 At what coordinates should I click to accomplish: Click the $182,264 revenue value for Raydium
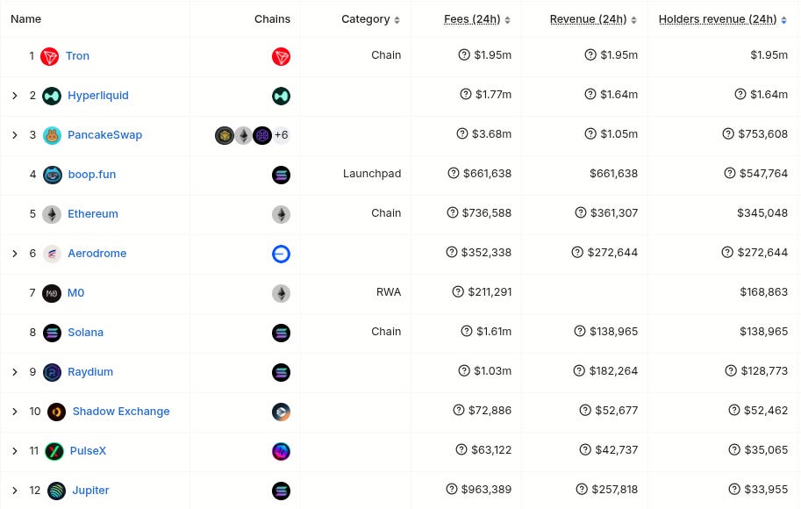(x=613, y=370)
